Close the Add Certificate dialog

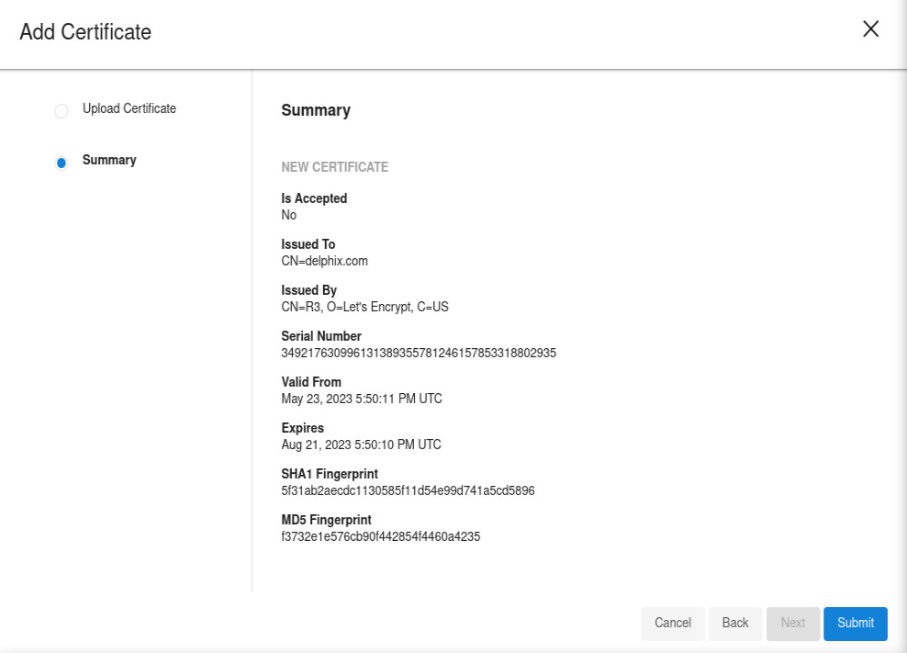click(870, 29)
